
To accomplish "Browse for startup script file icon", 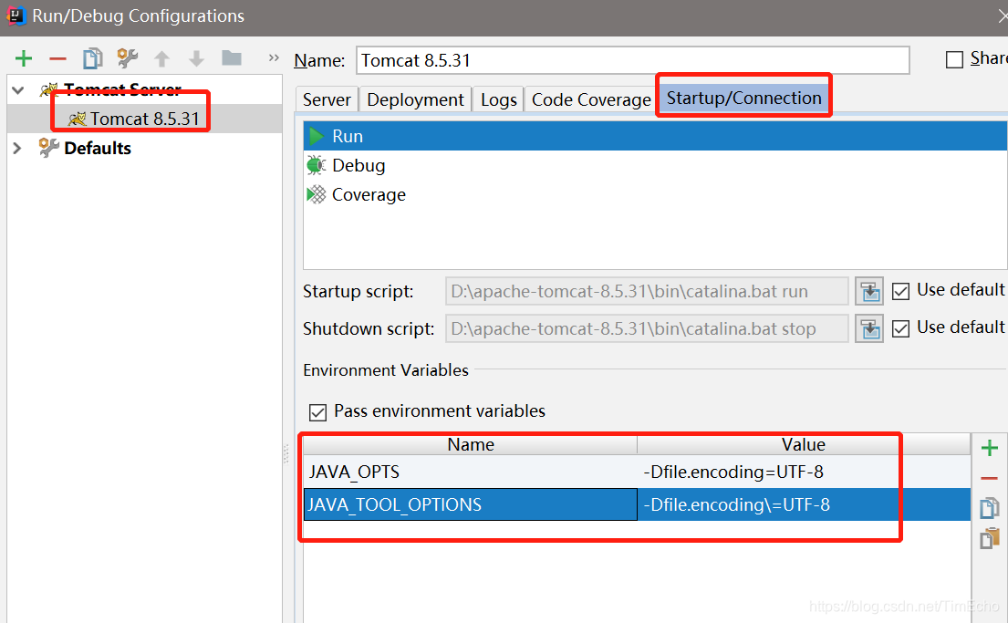I will (869, 291).
